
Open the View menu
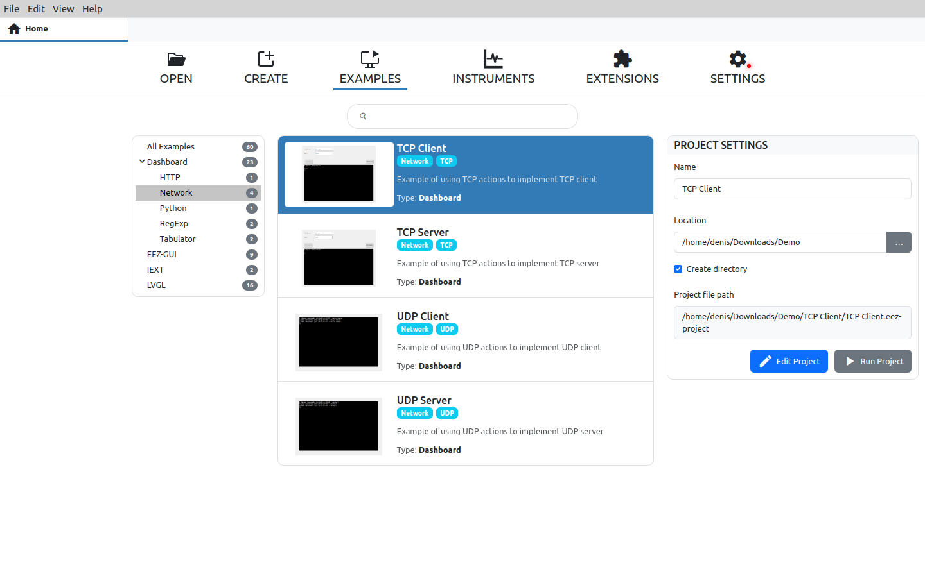coord(64,9)
